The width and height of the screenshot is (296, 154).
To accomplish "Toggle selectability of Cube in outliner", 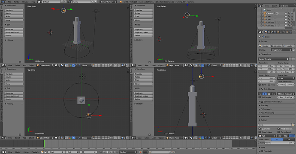I will click(289, 19).
